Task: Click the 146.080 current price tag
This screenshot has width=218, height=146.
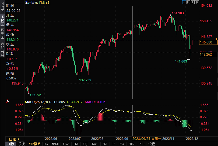Action: point(206,42)
